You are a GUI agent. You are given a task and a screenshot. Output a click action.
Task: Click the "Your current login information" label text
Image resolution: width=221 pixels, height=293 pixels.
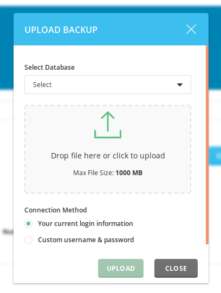coord(86,224)
